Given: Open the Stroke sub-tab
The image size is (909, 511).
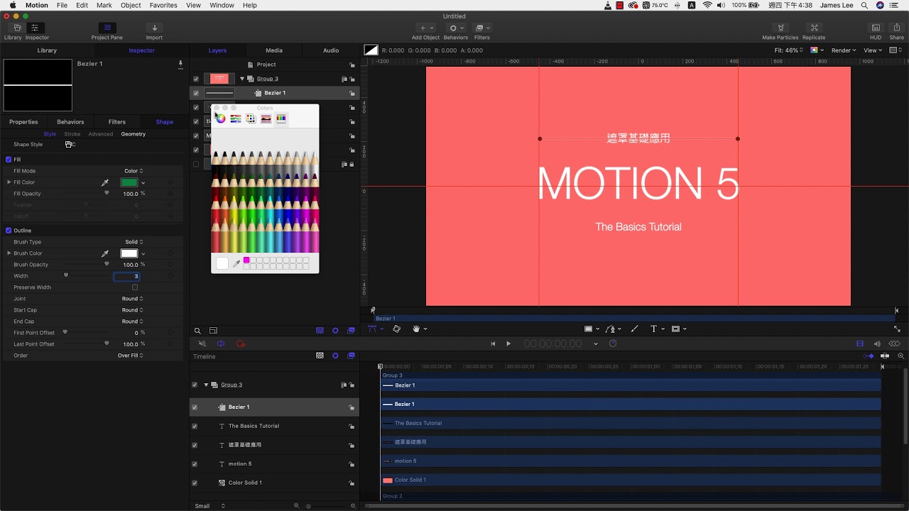Looking at the screenshot, I should pos(72,134).
